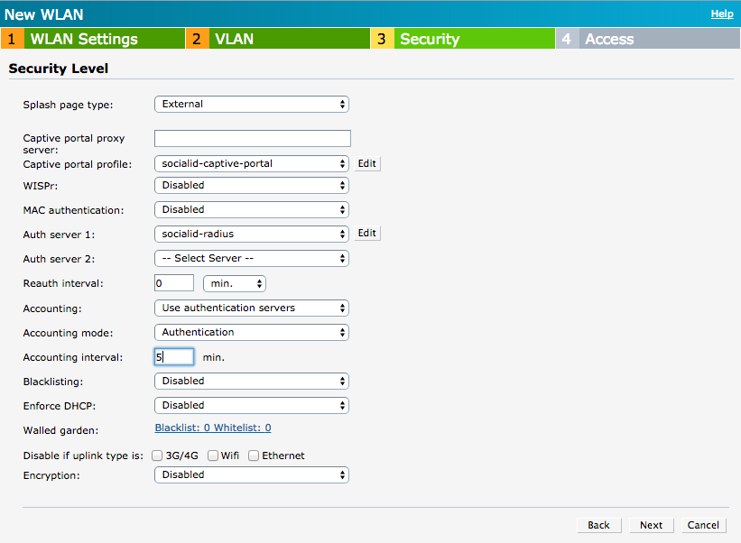
Task: Check the Wifi uplink checkbox
Action: pyautogui.click(x=213, y=456)
